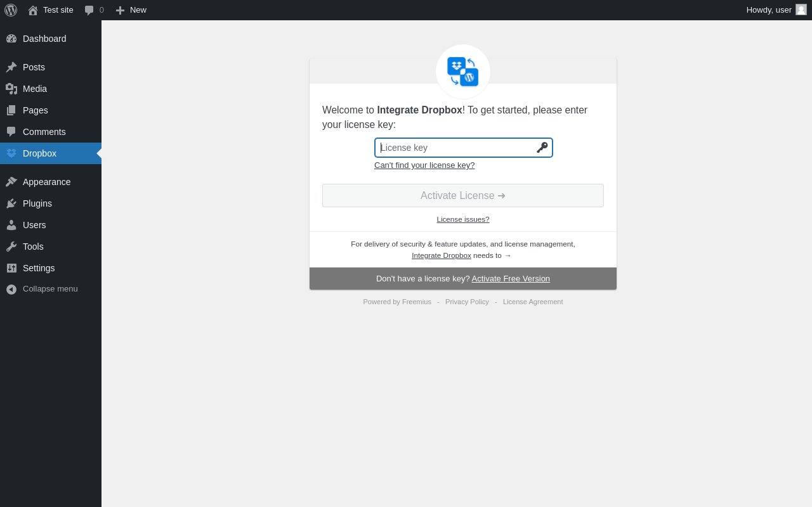This screenshot has width=812, height=507.
Task: Open Appearance menu item
Action: point(51,182)
